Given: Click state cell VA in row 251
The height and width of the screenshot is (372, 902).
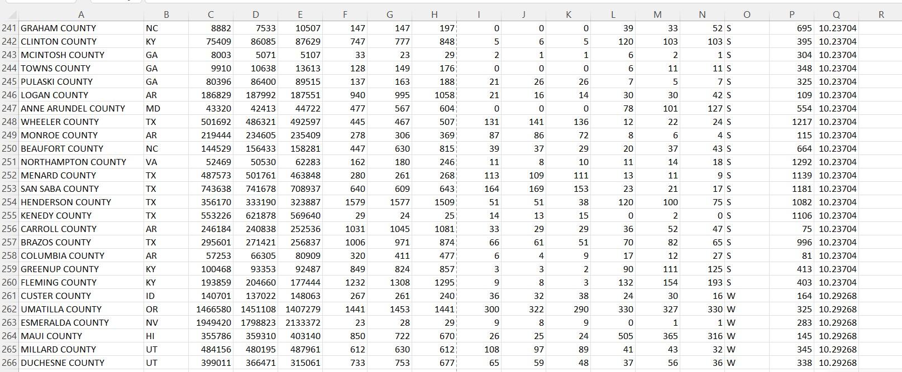Looking at the screenshot, I should 166,162.
